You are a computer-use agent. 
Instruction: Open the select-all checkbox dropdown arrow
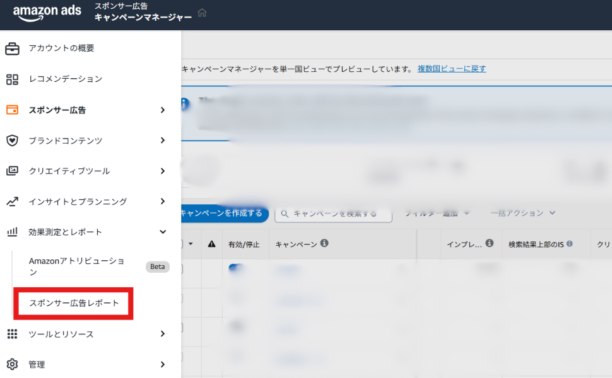pyautogui.click(x=191, y=244)
